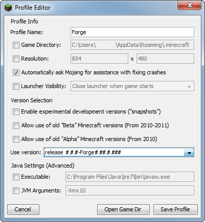Click the Cancel button

point(23,209)
